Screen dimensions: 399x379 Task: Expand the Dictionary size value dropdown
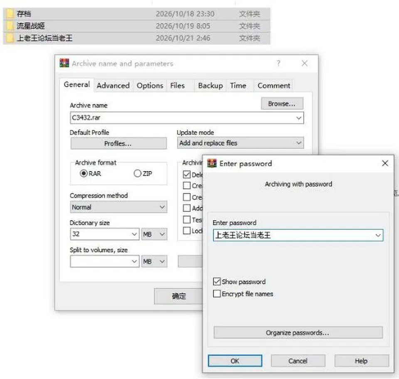pos(134,234)
